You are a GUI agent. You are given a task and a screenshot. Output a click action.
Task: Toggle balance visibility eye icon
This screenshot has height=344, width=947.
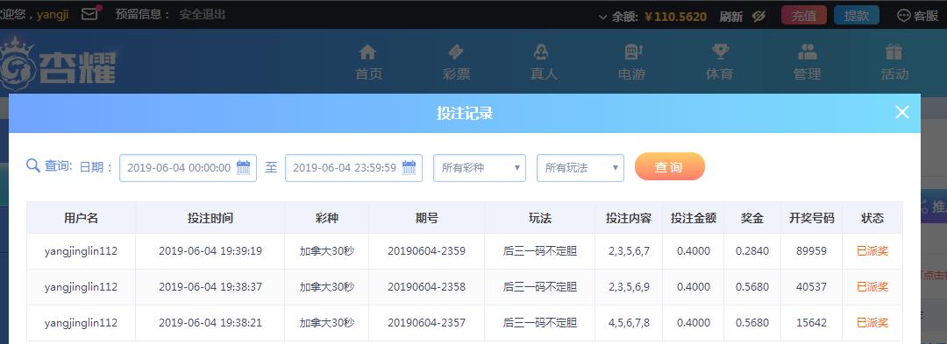pyautogui.click(x=758, y=17)
